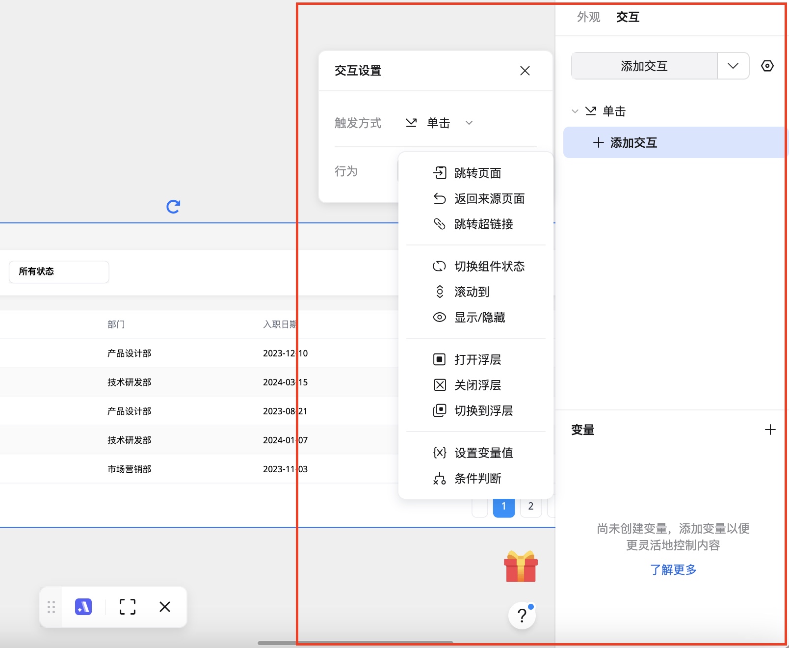Click the close overlay X-box icon
Screen dimensions: 789x648
[x=440, y=385]
